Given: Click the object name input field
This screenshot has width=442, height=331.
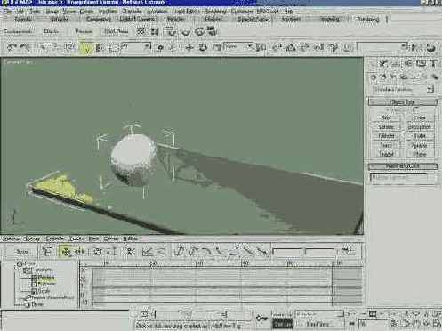Looking at the screenshot, I should tap(399, 177).
